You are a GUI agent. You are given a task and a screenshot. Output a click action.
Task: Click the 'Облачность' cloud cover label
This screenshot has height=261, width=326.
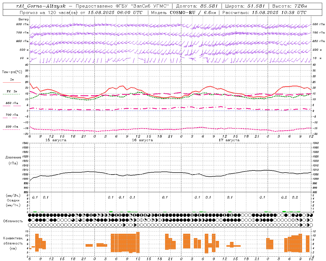[13, 221]
